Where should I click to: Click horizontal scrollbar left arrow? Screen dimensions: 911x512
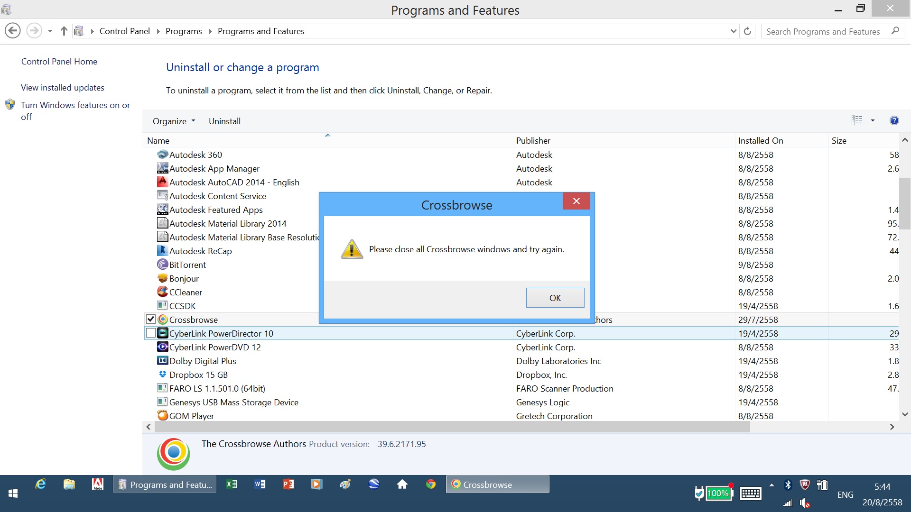click(x=149, y=427)
